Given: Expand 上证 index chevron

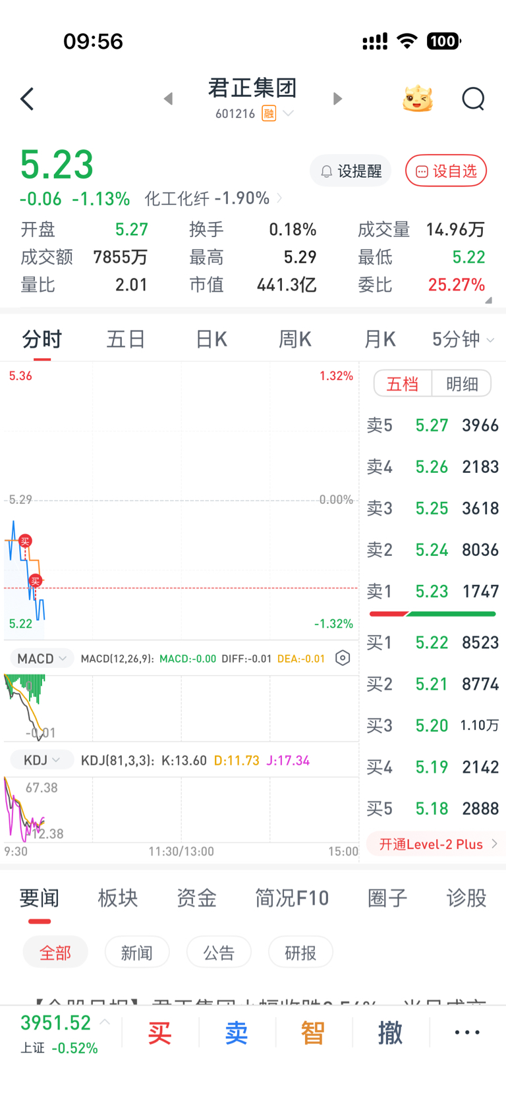Looking at the screenshot, I should pyautogui.click(x=105, y=1022).
